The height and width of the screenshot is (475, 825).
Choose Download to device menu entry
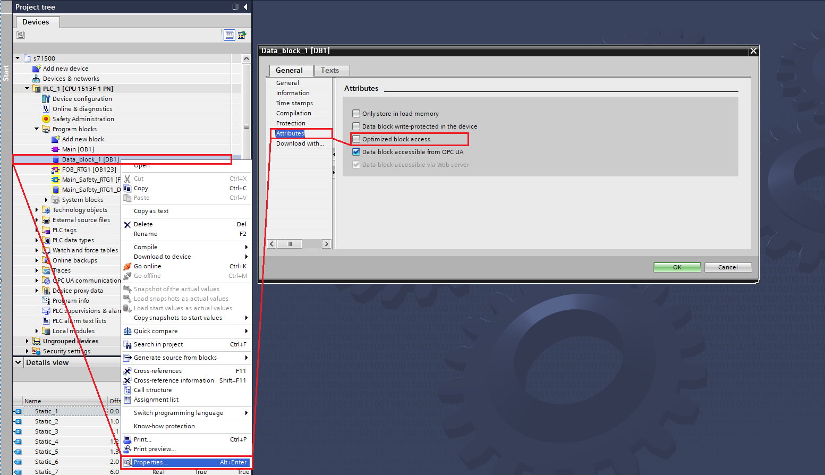coord(186,257)
